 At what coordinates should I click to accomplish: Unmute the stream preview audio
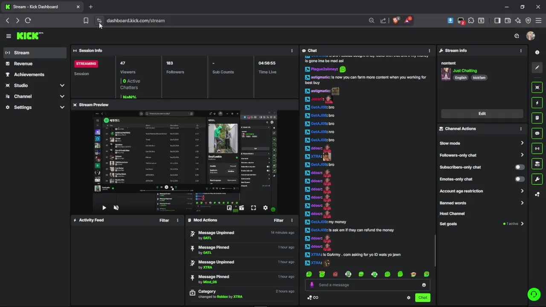point(116,208)
